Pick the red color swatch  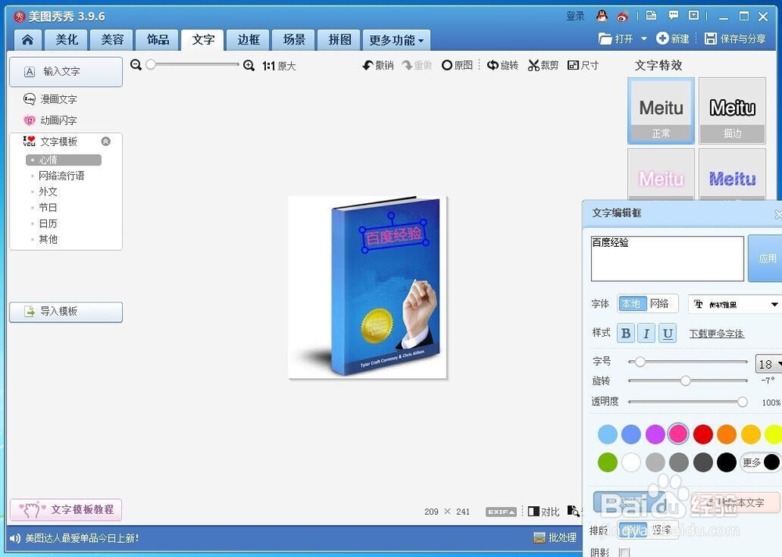pos(703,434)
